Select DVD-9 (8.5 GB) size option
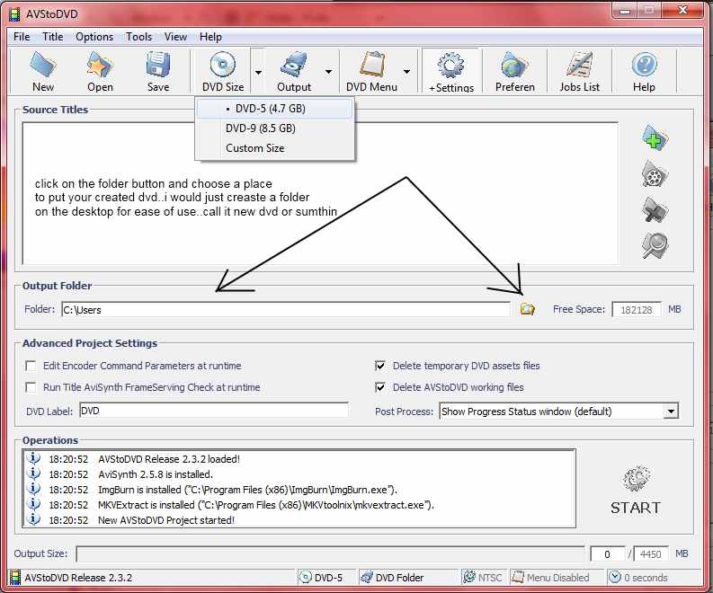Image resolution: width=713 pixels, height=593 pixels. click(274, 128)
